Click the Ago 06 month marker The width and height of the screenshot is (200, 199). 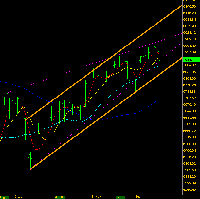[60, 197]
